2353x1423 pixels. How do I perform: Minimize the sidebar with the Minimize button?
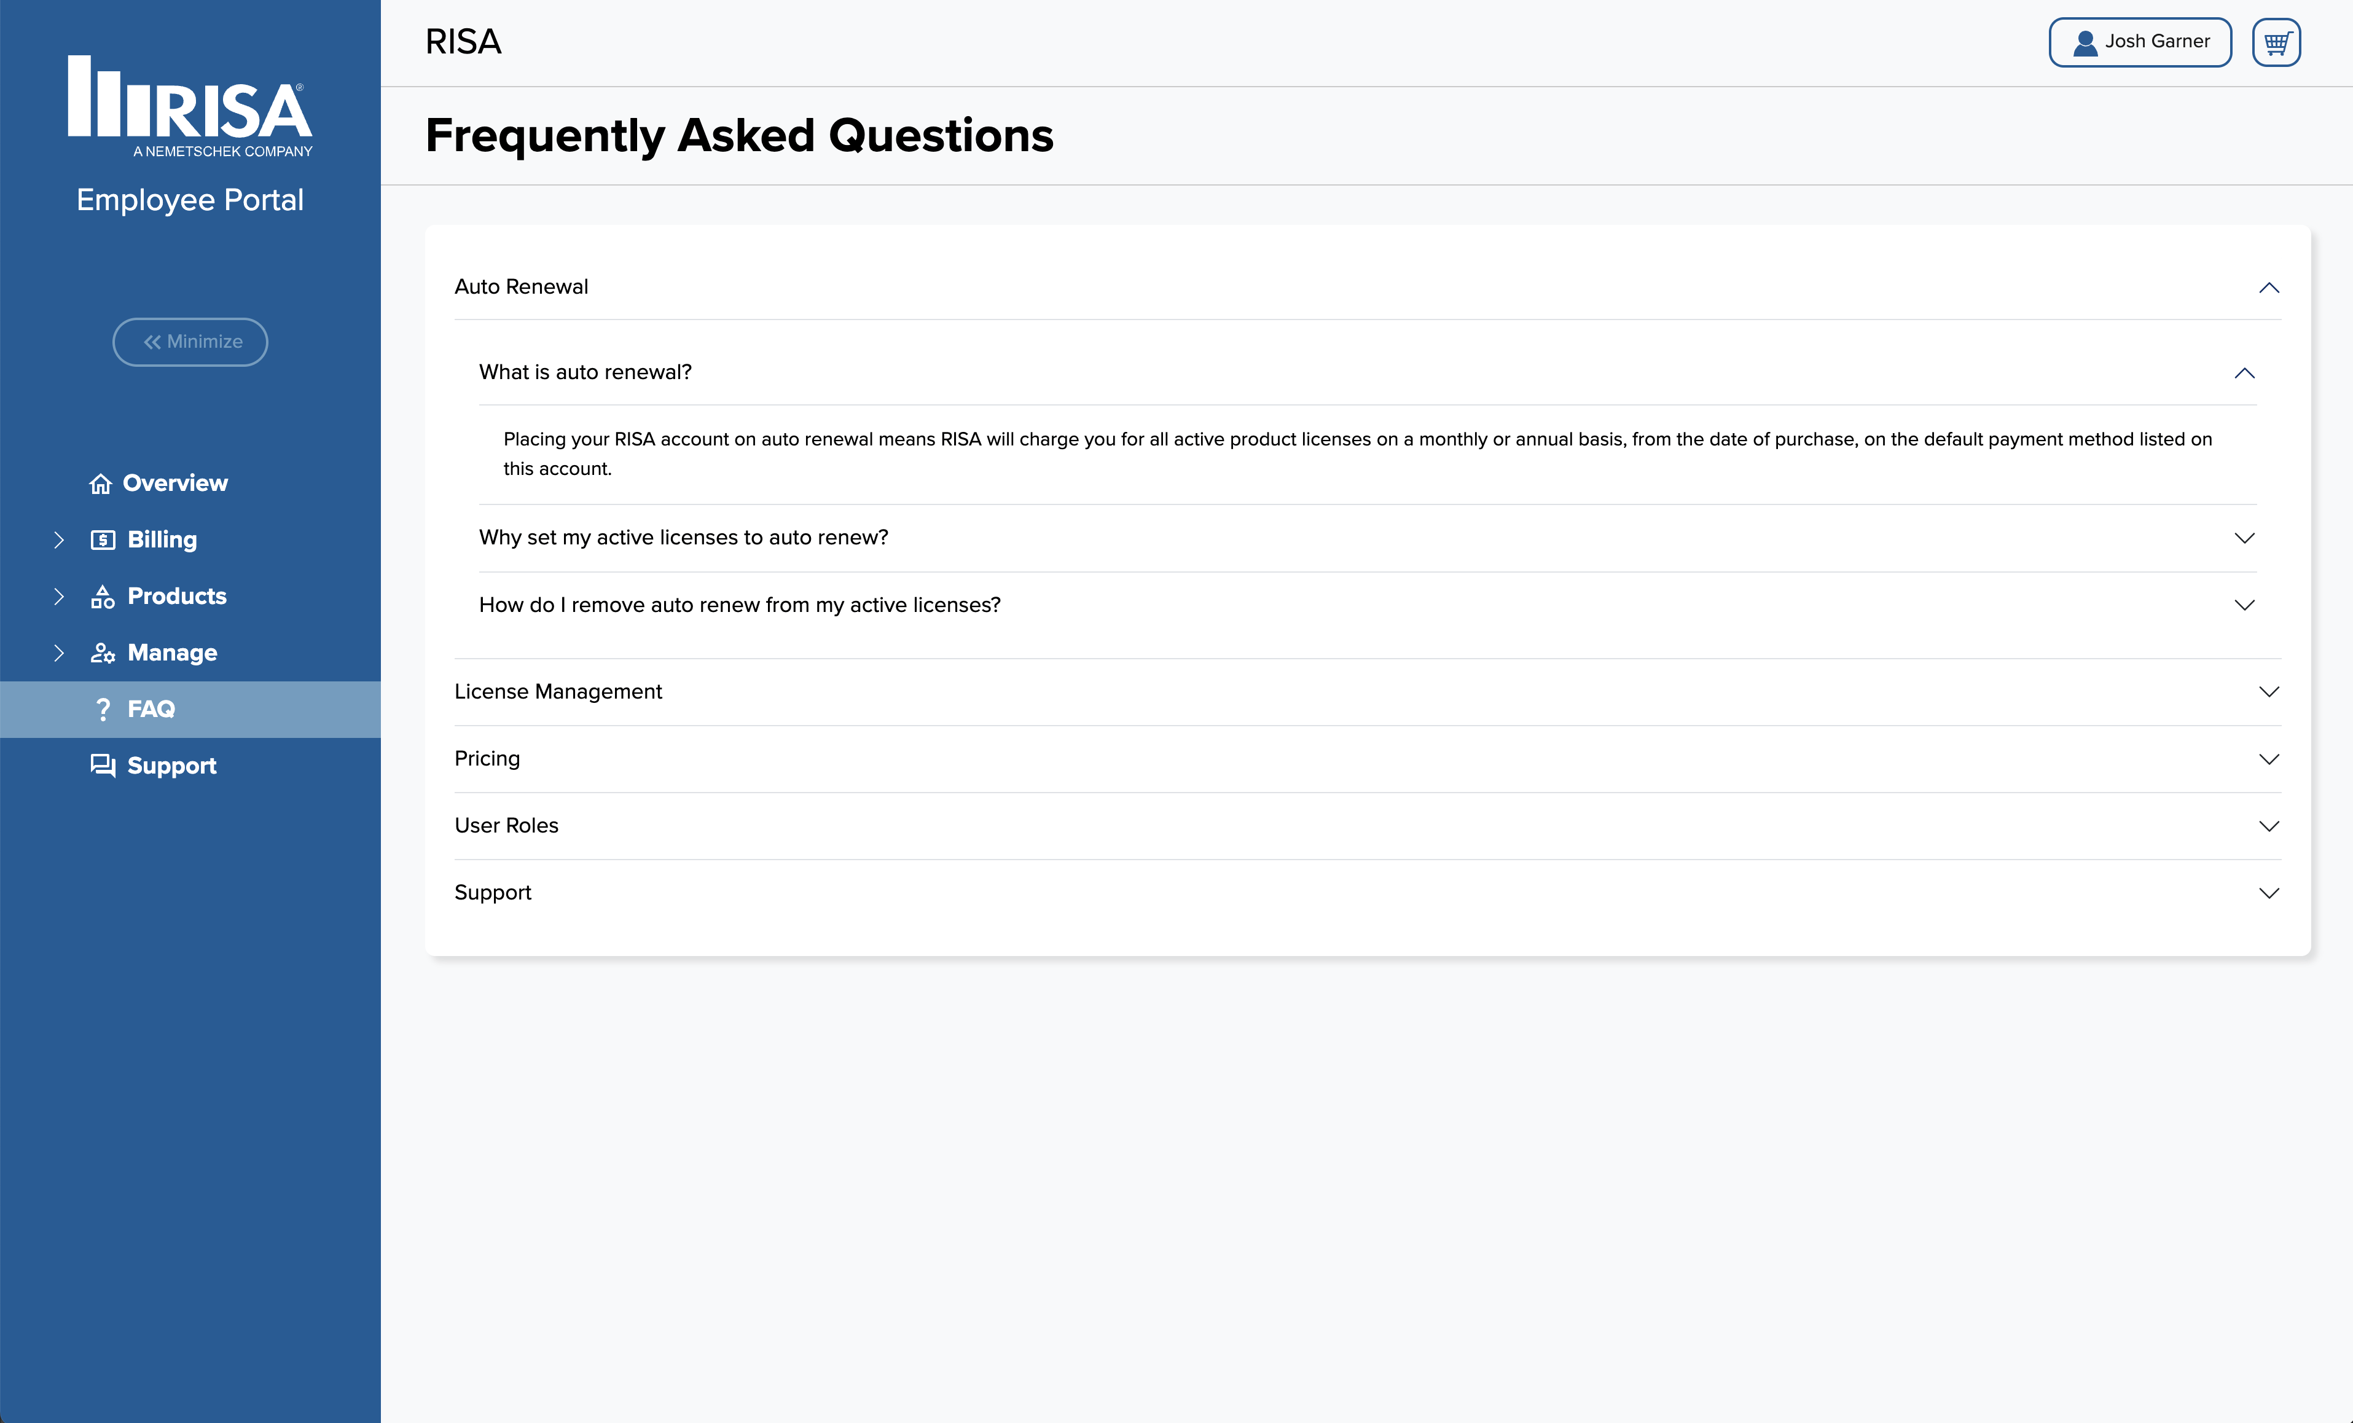pyautogui.click(x=190, y=342)
